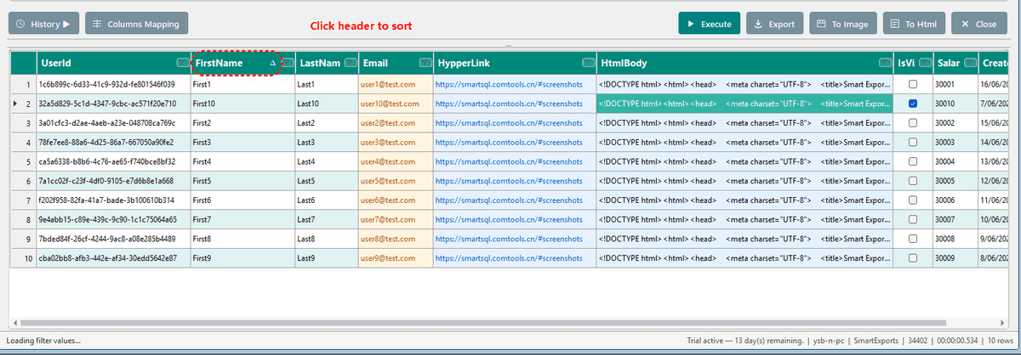Click row header number 5
The width and height of the screenshot is (1021, 355).
(x=22, y=161)
